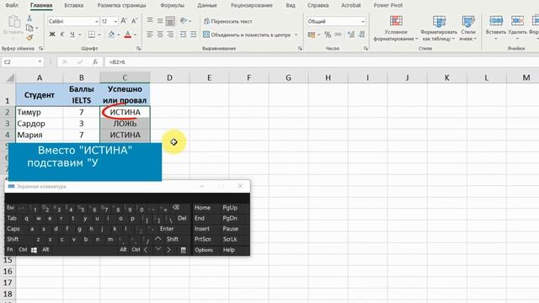
Task: Increase font size with large A icon
Action: [x=124, y=21]
